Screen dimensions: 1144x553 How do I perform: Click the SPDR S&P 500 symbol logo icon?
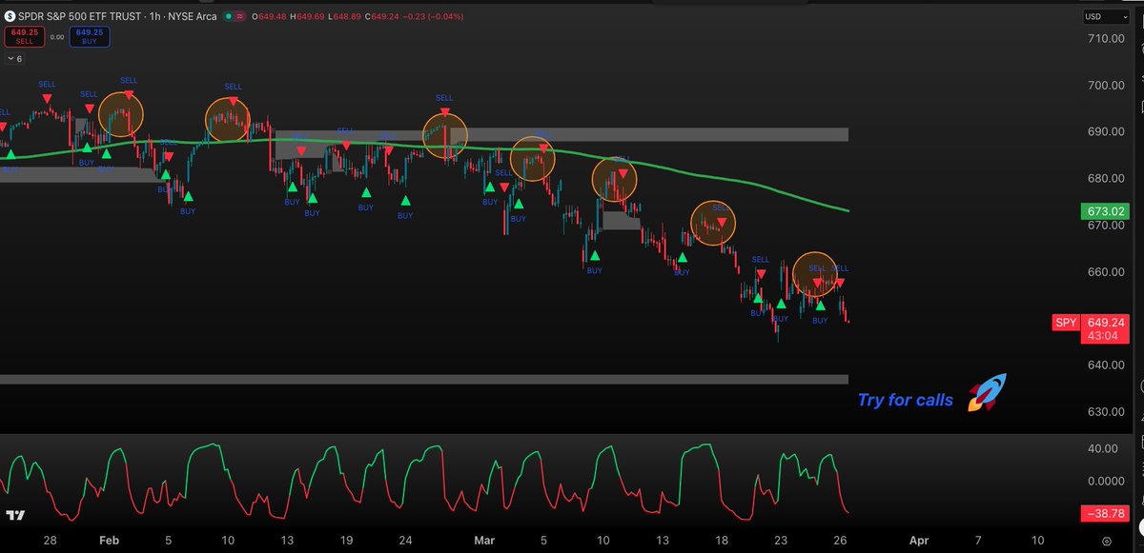click(x=10, y=16)
